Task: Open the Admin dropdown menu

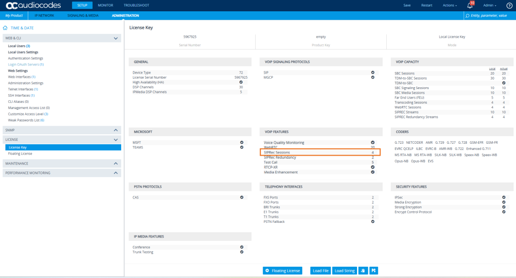Action: tap(490, 6)
